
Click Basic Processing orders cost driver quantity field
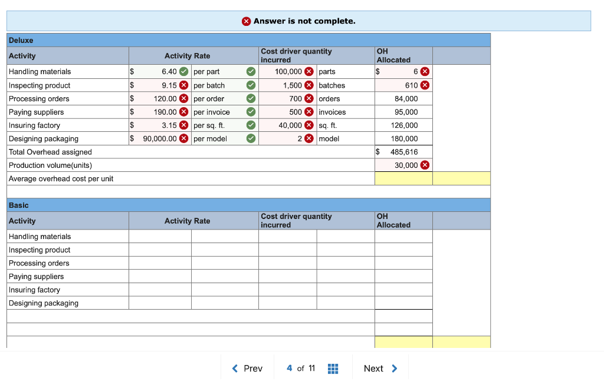coord(288,263)
